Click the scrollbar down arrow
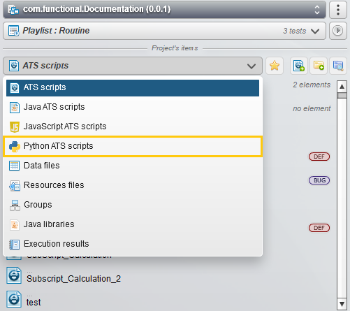350x311 pixels. (x=342, y=304)
